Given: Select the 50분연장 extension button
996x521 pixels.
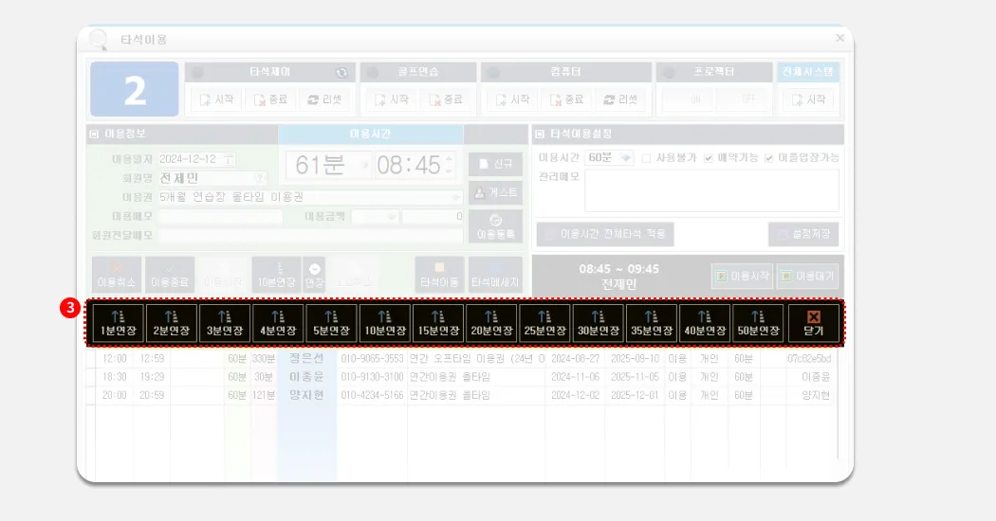Looking at the screenshot, I should (759, 323).
